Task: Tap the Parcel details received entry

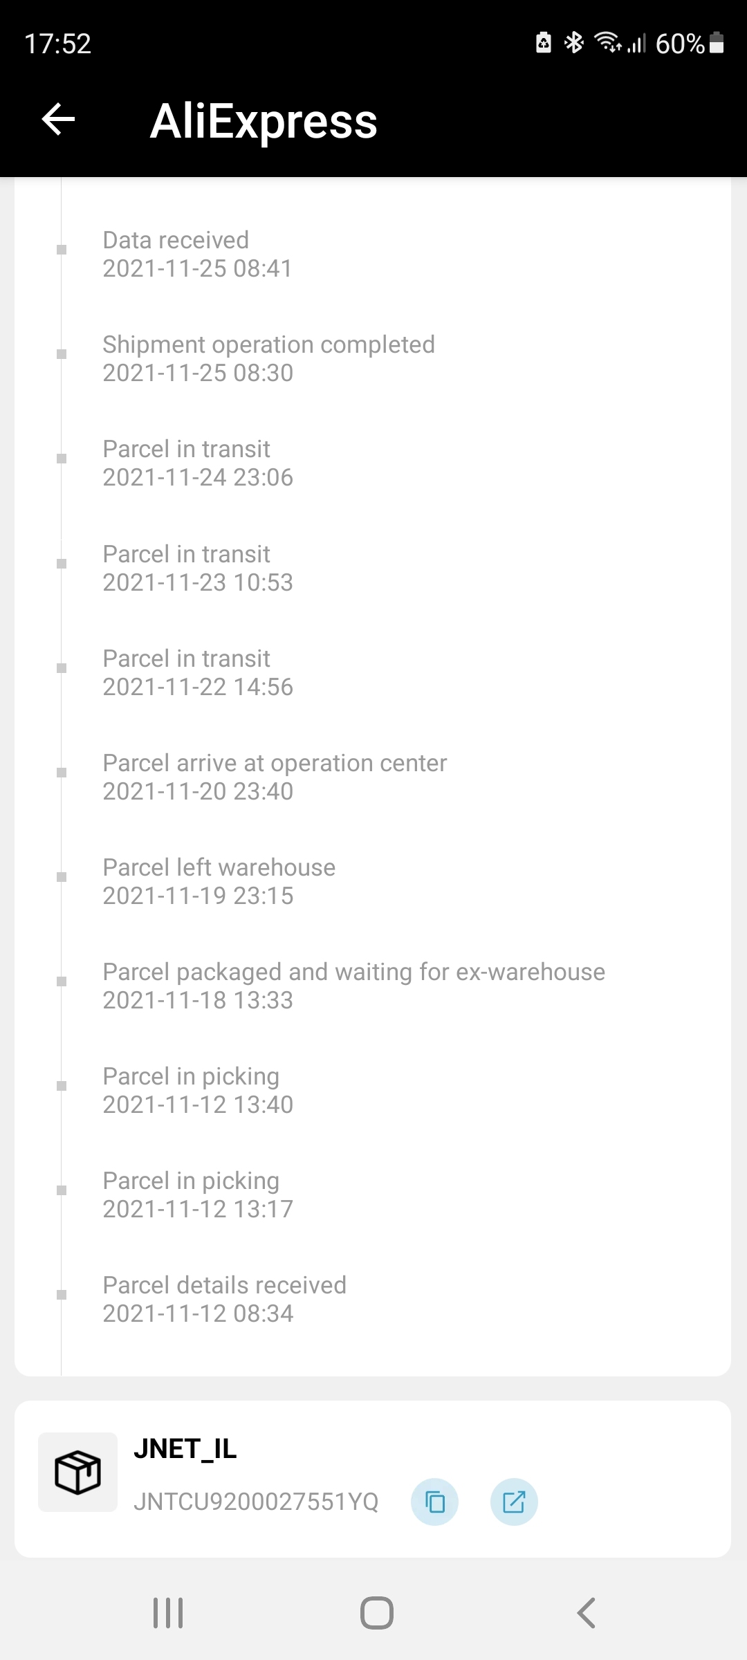Action: click(x=224, y=1299)
